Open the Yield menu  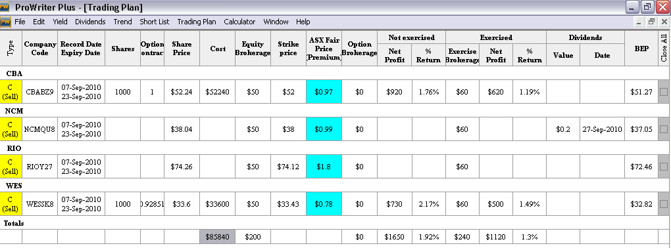point(60,22)
